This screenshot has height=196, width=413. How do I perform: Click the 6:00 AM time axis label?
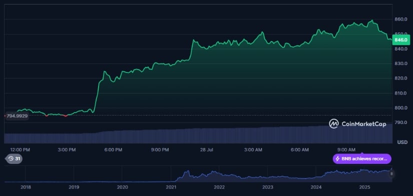coord(299,149)
